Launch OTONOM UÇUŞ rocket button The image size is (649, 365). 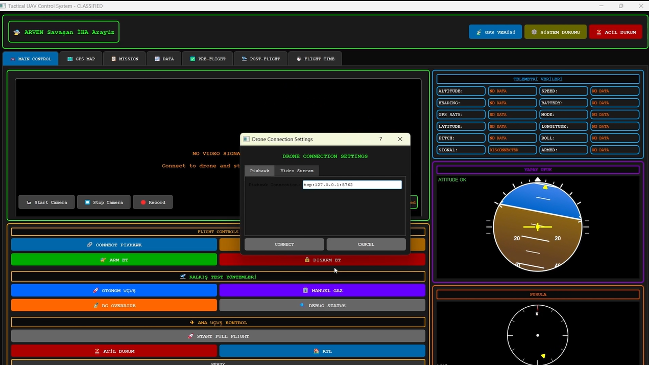tap(114, 290)
